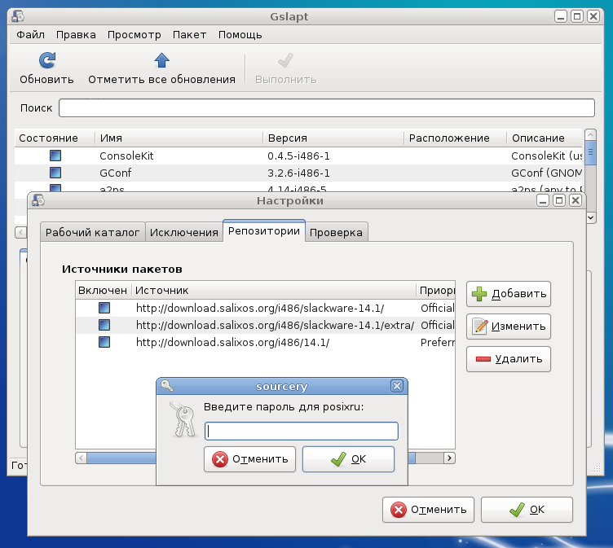
Task: Click OK in the Настройки window
Action: click(527, 510)
